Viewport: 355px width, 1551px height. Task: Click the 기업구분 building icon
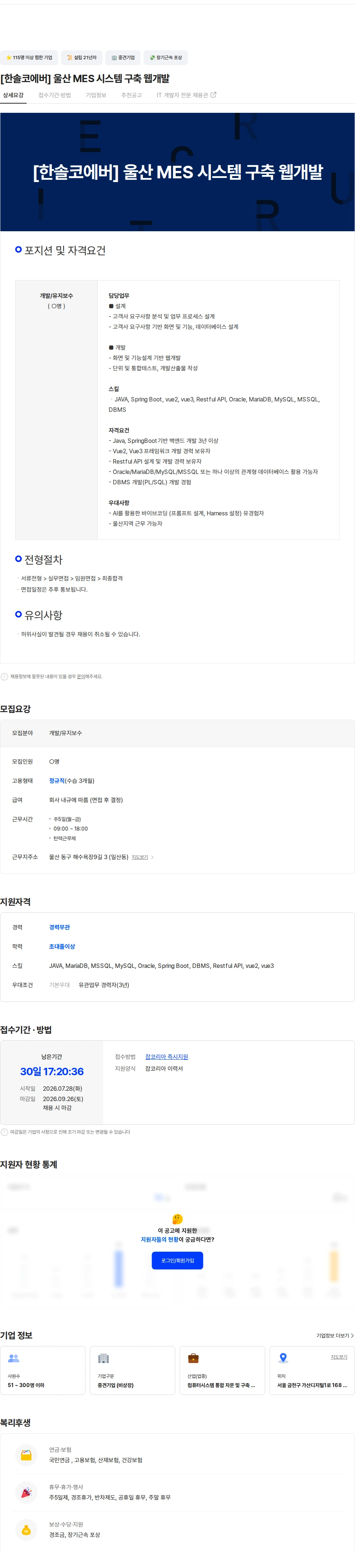tap(104, 1358)
